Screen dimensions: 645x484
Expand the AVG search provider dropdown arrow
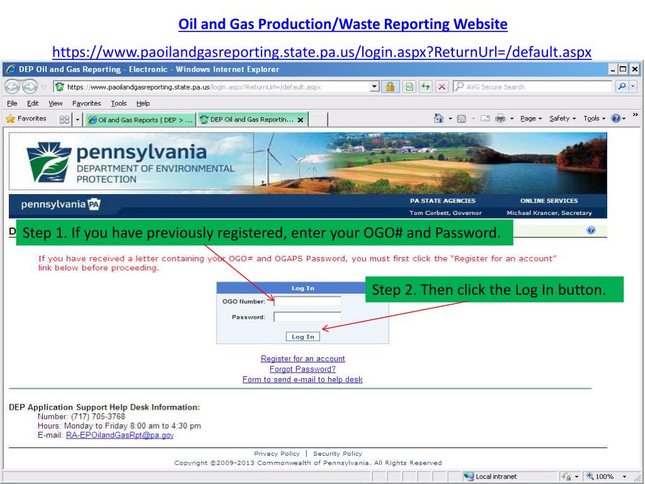[x=632, y=86]
